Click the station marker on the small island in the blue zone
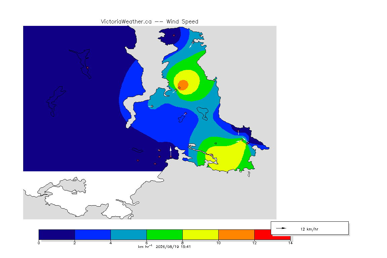387x258 pixels. click(185, 114)
